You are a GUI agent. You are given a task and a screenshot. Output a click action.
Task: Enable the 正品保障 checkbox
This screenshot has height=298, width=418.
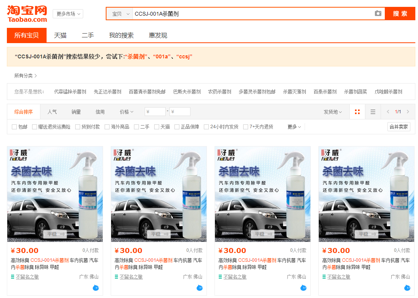(x=177, y=127)
